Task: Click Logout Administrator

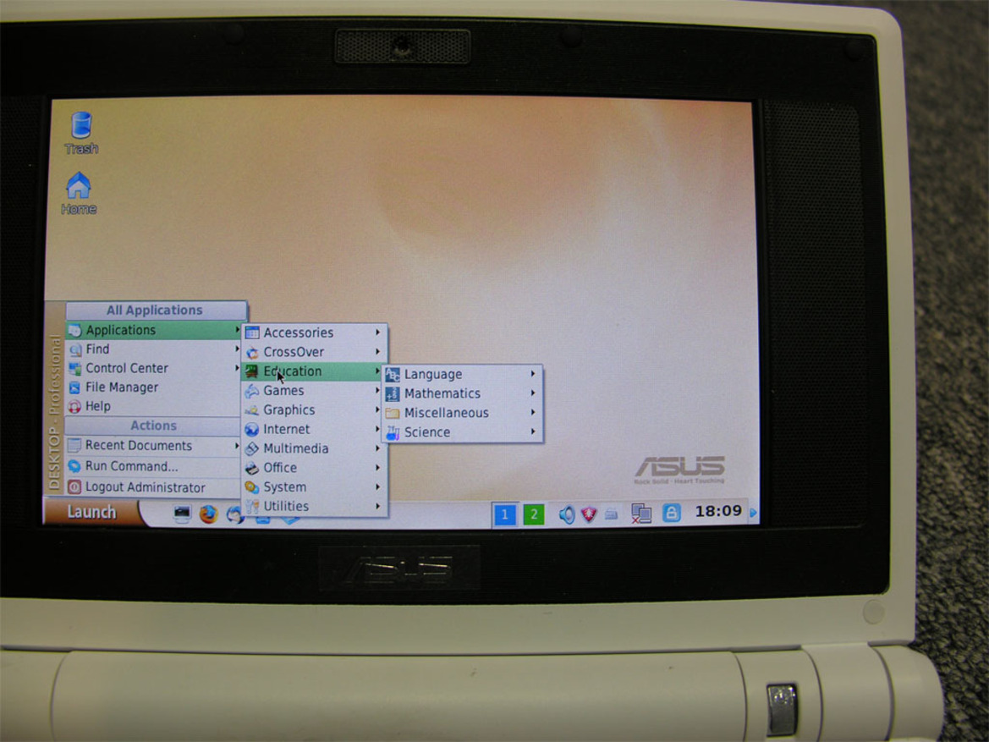Action: coord(154,487)
